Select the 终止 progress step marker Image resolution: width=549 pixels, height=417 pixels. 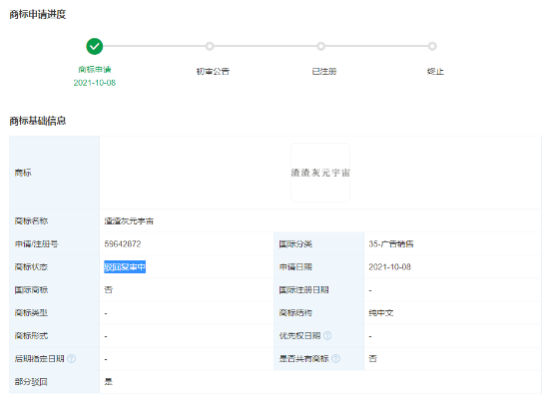pyautogui.click(x=432, y=46)
